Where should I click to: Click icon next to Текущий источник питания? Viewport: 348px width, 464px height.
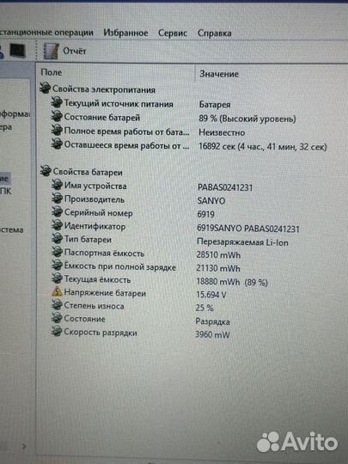tap(57, 103)
